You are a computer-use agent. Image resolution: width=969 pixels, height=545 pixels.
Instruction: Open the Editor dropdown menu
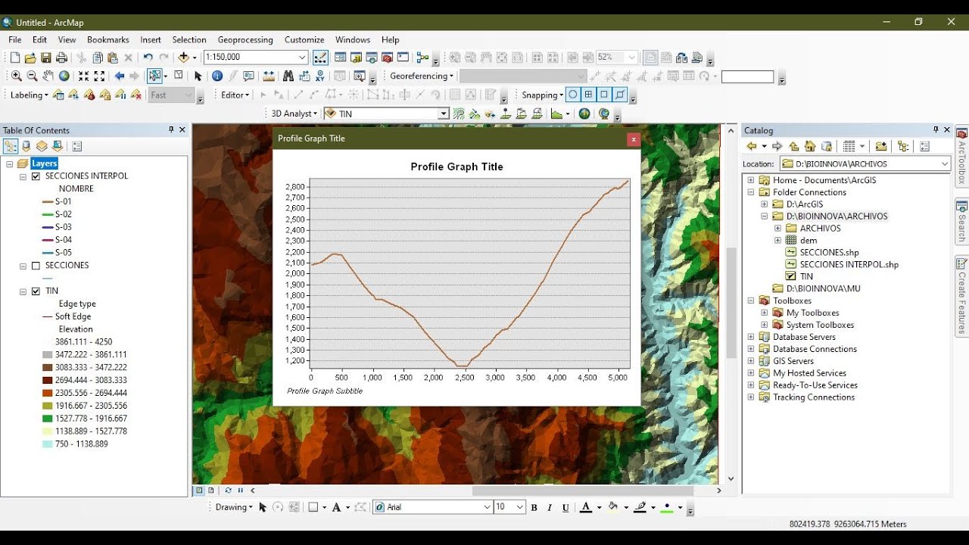(235, 95)
